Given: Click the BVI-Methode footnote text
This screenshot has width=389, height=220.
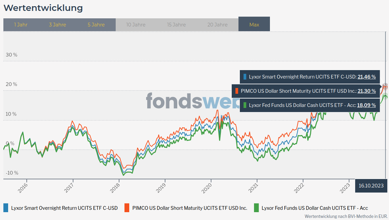Looking at the screenshot, I should pyautogui.click(x=346, y=216).
